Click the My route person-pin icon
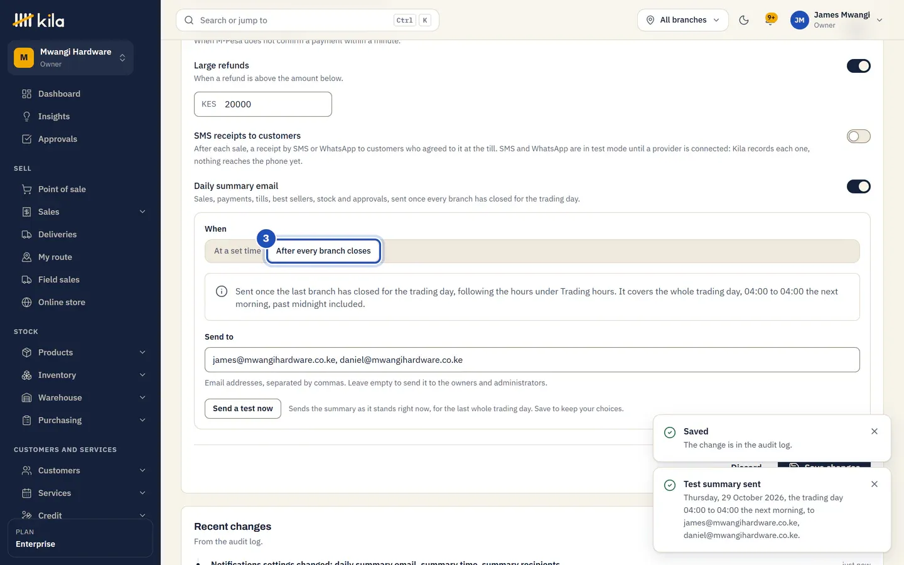The height and width of the screenshot is (565, 904). [x=26, y=257]
